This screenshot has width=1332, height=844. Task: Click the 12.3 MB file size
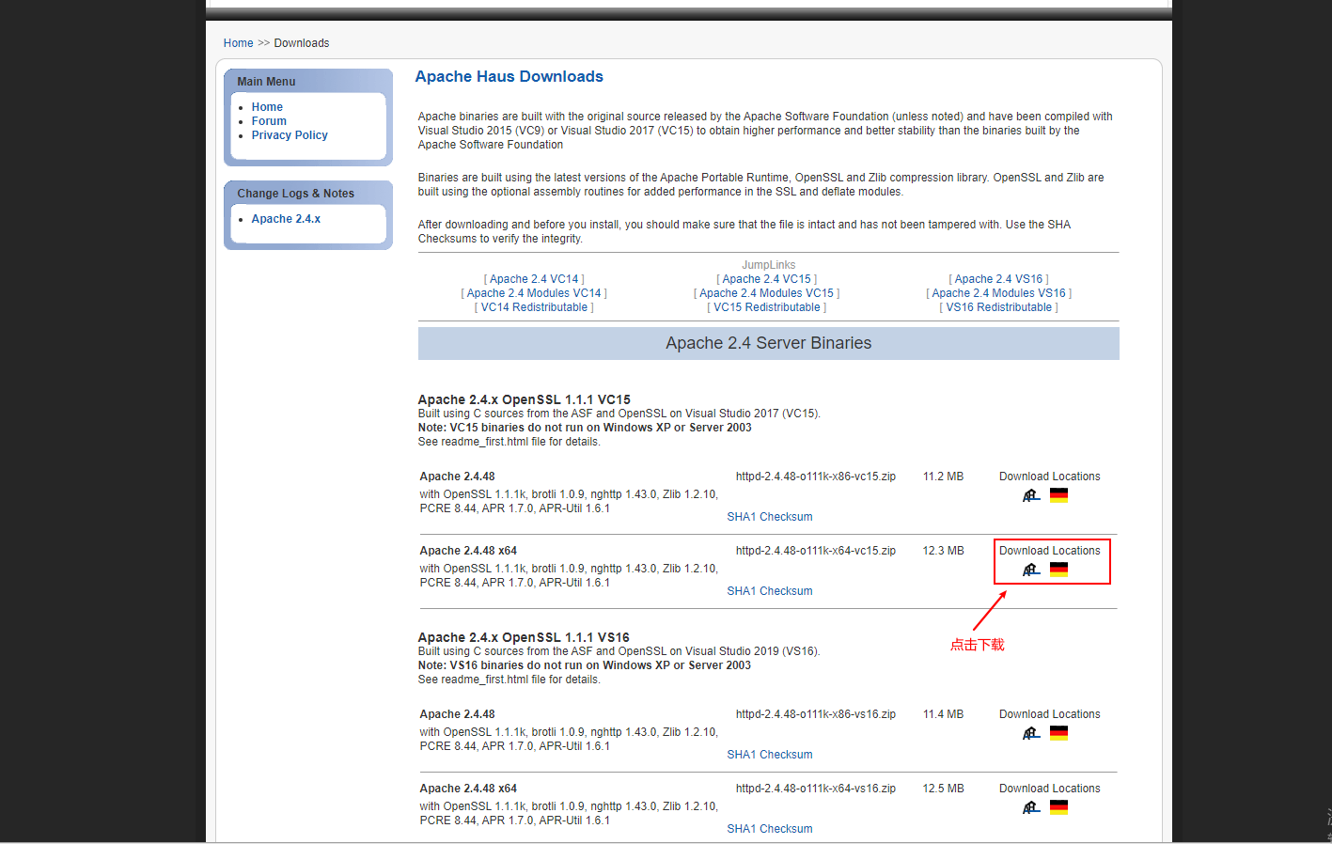tap(944, 551)
